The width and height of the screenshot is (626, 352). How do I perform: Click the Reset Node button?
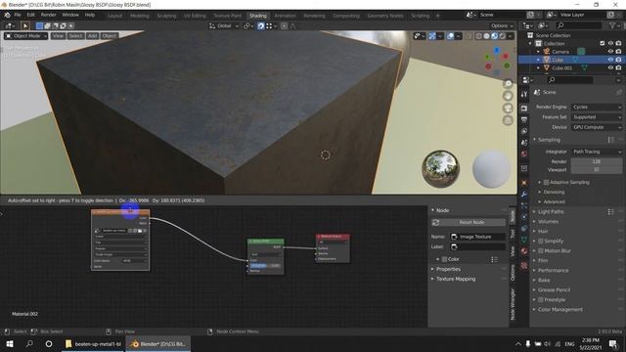pyautogui.click(x=469, y=222)
